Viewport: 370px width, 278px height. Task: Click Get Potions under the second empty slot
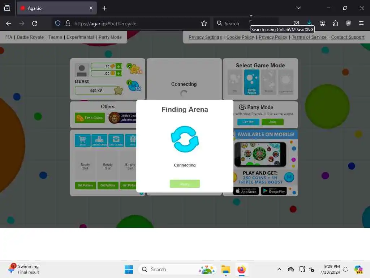coord(108,185)
